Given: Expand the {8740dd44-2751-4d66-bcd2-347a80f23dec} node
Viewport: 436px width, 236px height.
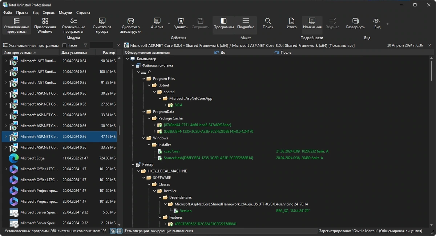Looking at the screenshot, I should tap(154, 125).
